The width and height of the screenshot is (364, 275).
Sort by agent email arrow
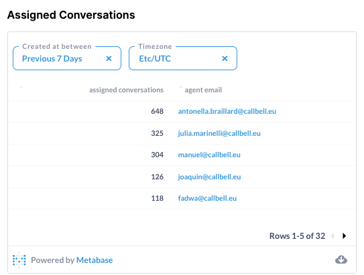[x=180, y=88]
